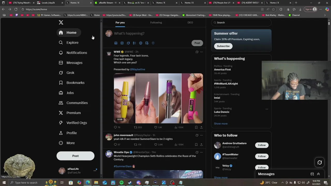The image size is (331, 186).
Task: Bookmark the WWE post
Action: click(196, 127)
